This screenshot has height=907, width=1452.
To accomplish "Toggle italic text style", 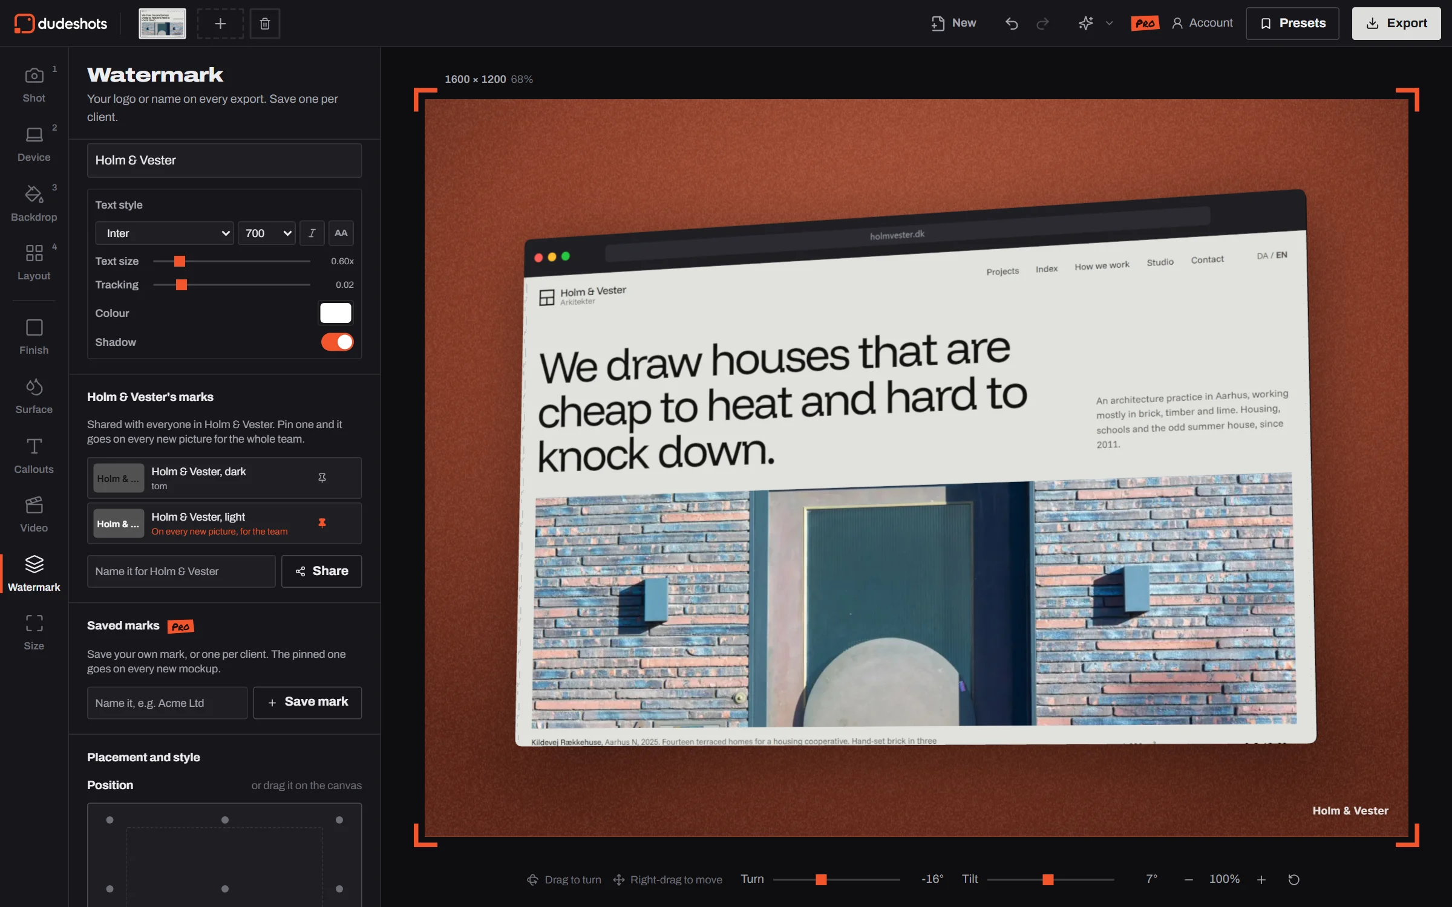I will (x=312, y=233).
